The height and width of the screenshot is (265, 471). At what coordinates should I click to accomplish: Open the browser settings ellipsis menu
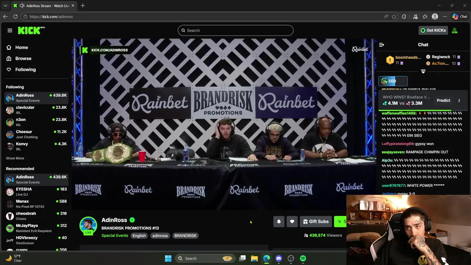pyautogui.click(x=445, y=17)
